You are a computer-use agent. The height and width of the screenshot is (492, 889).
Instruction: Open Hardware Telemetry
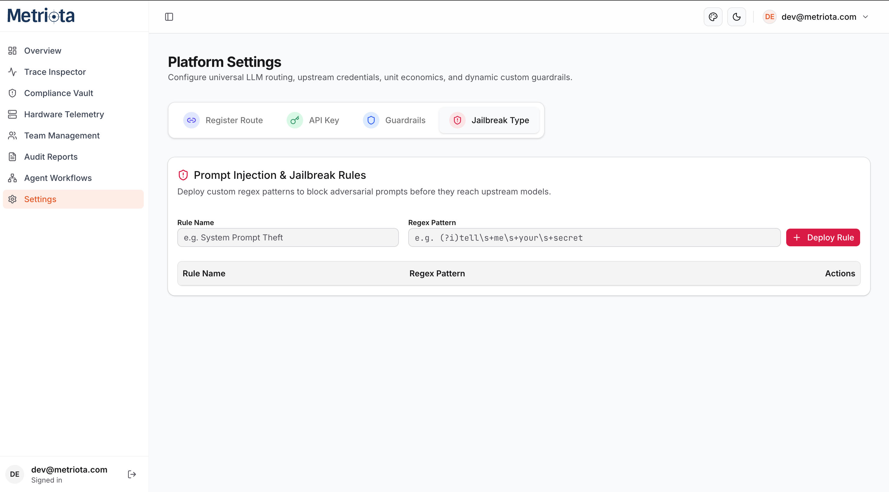[x=73, y=114]
